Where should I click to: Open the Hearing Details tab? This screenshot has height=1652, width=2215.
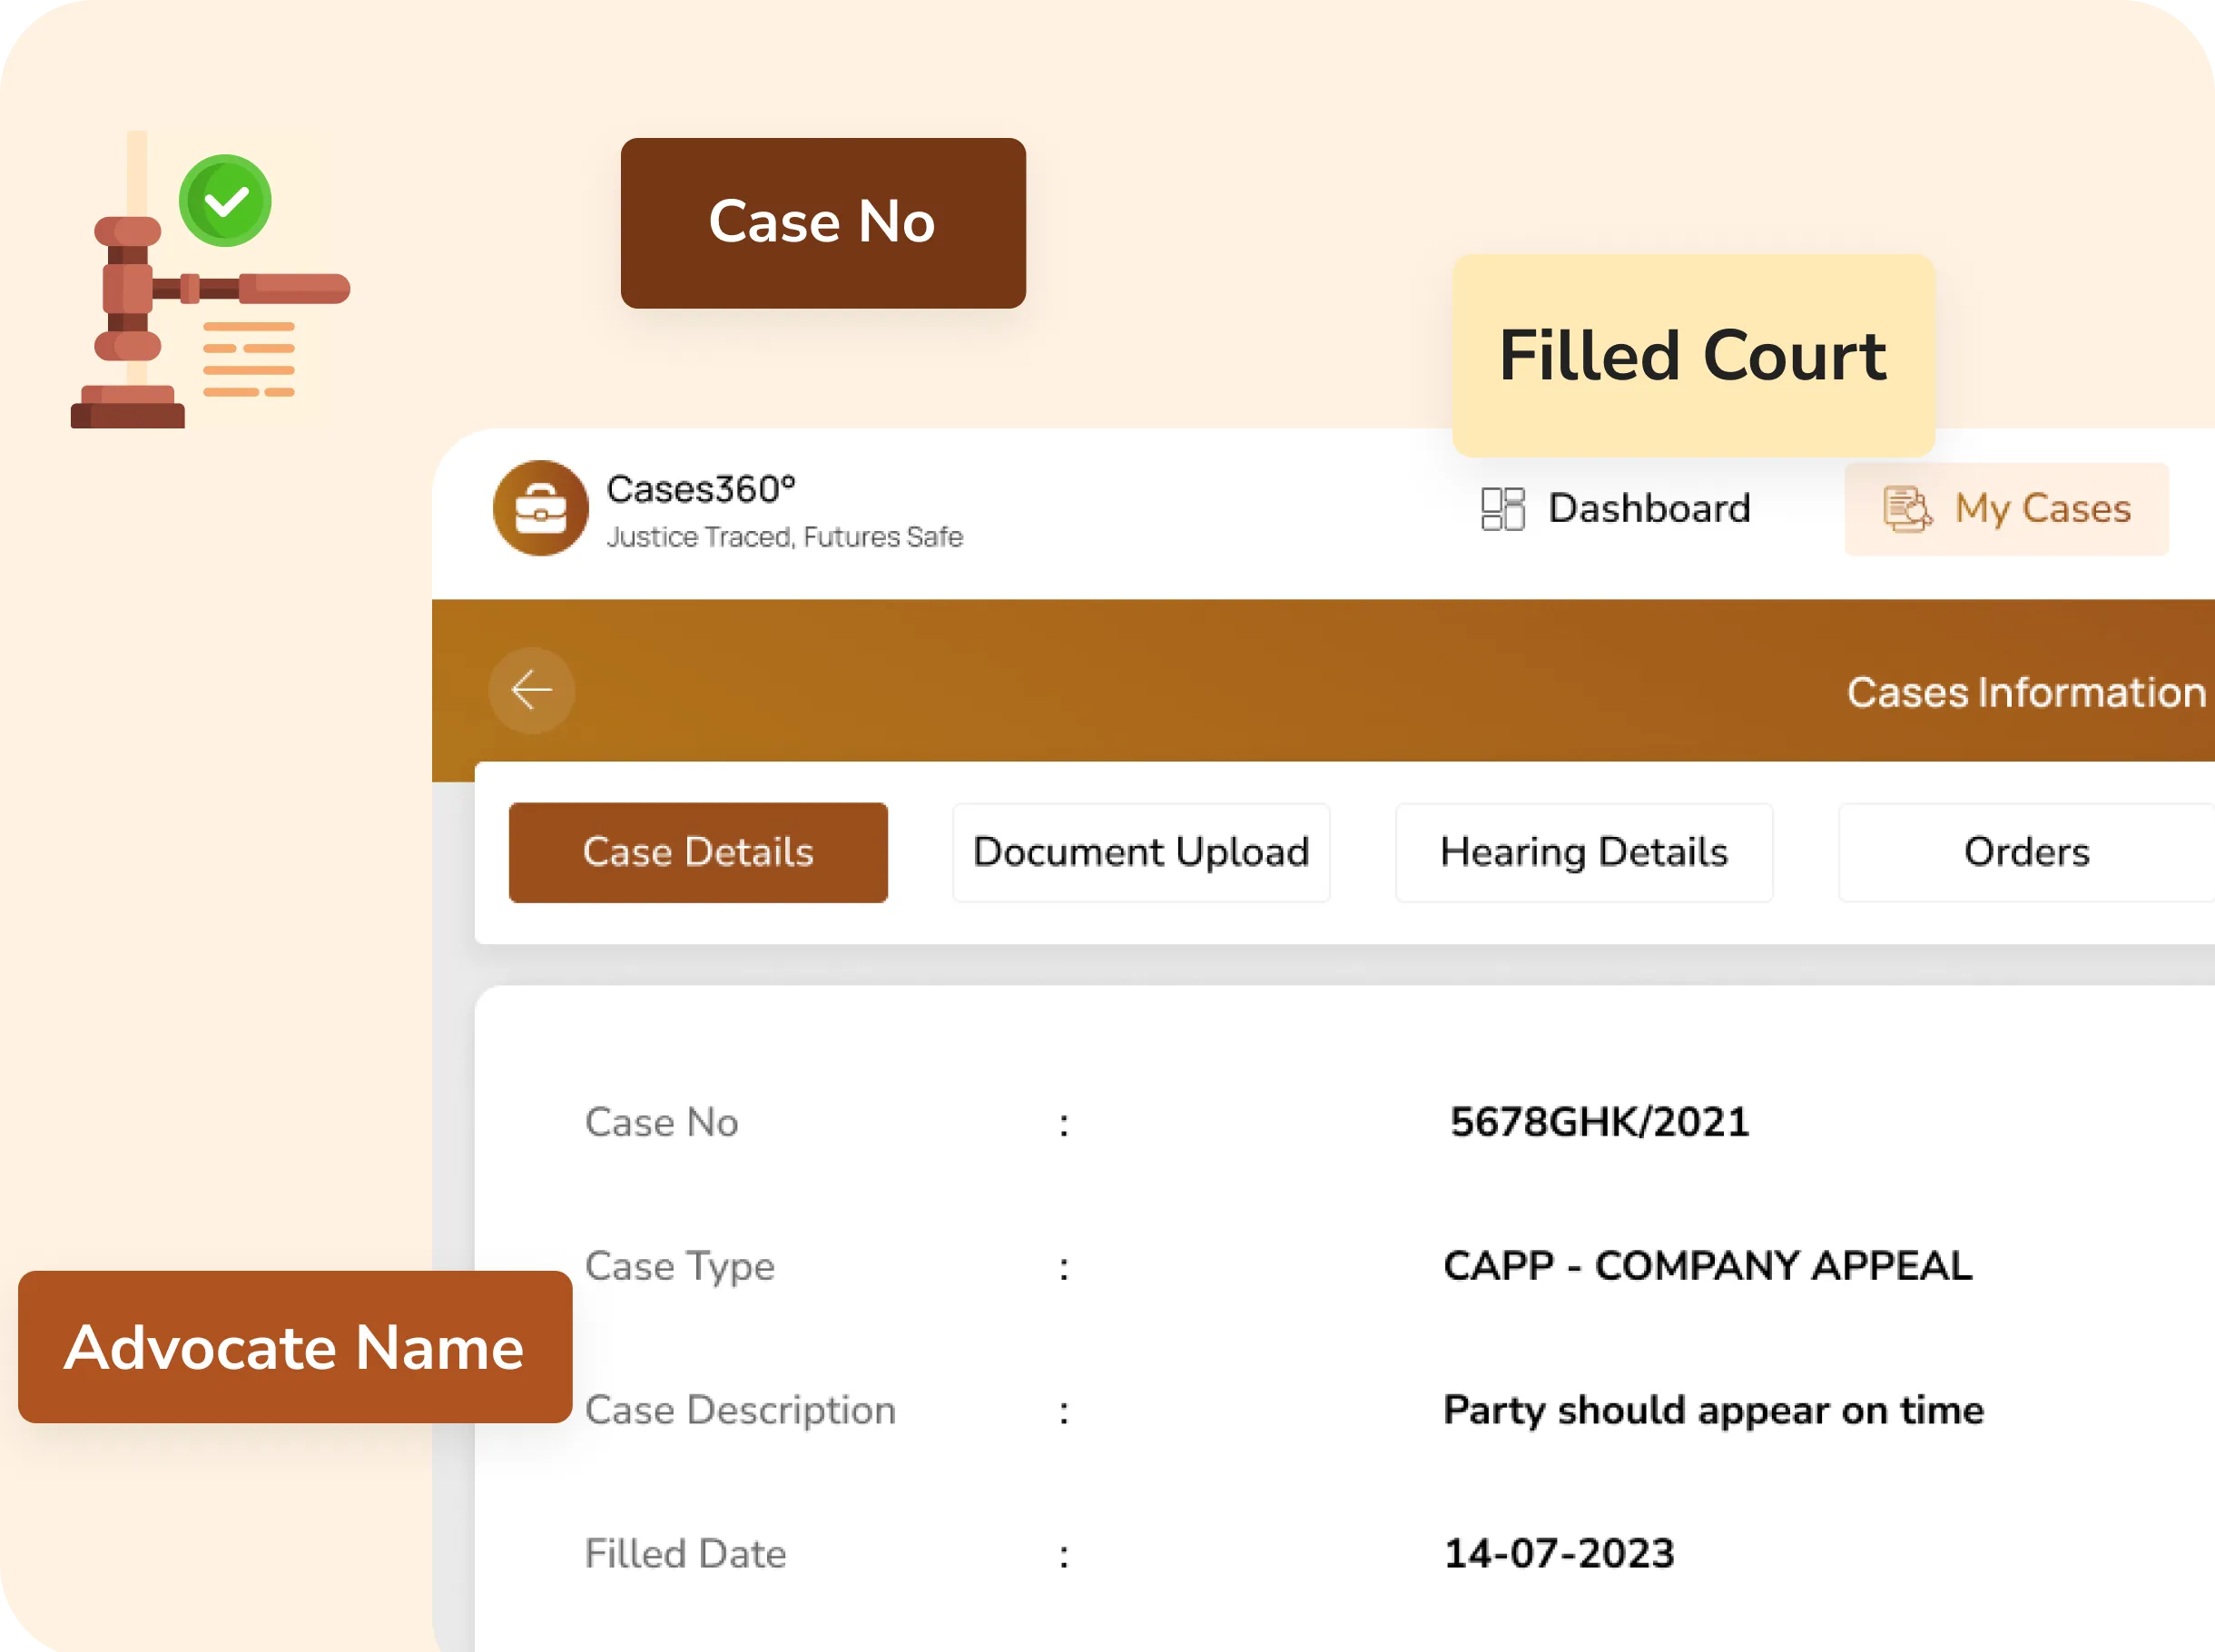click(1584, 852)
